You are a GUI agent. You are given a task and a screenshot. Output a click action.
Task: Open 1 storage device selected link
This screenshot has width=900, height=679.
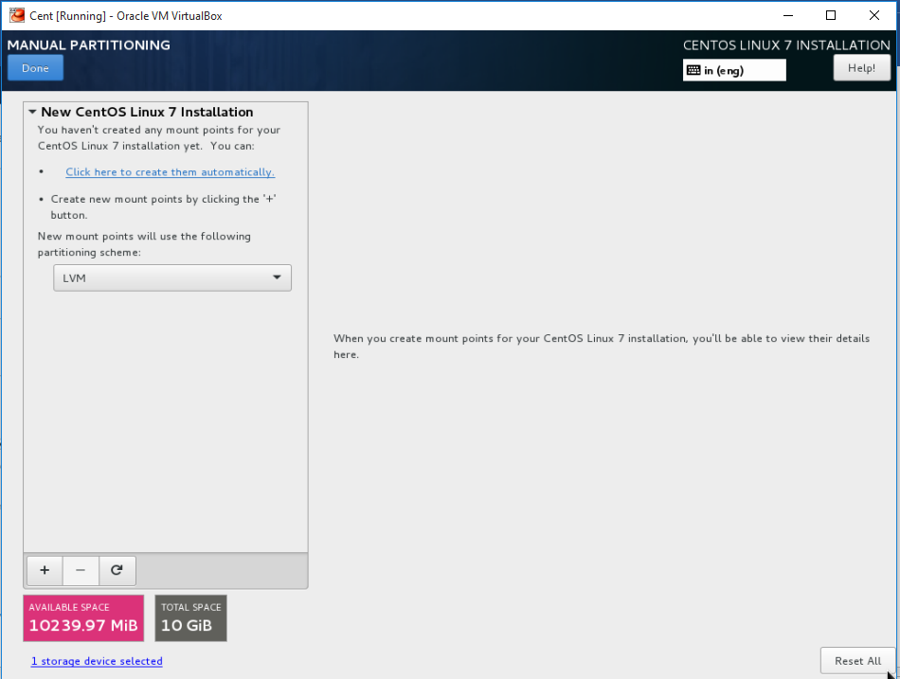(97, 661)
